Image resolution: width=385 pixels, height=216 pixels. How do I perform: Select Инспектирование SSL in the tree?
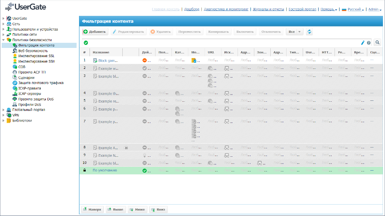pos(36,56)
